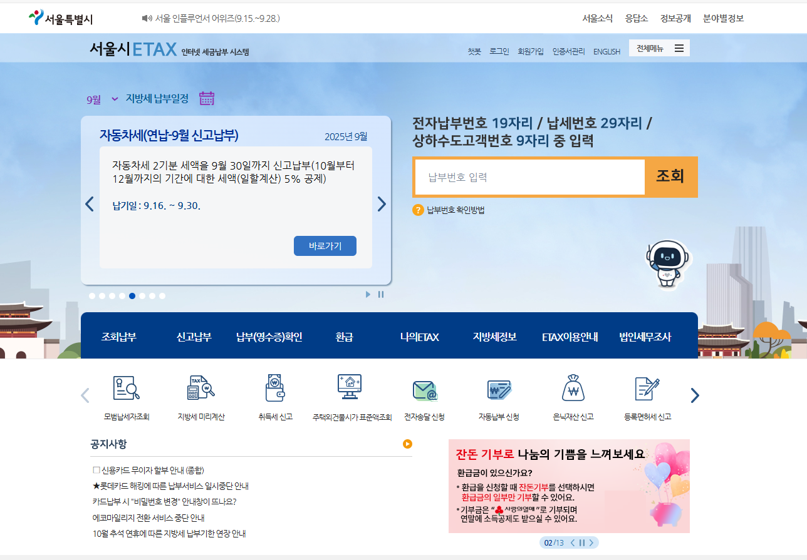Image resolution: width=807 pixels, height=560 pixels.
Task: Go to the next promotional banner
Action: click(591, 542)
